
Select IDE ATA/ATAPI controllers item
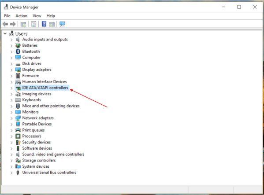[x=45, y=88]
